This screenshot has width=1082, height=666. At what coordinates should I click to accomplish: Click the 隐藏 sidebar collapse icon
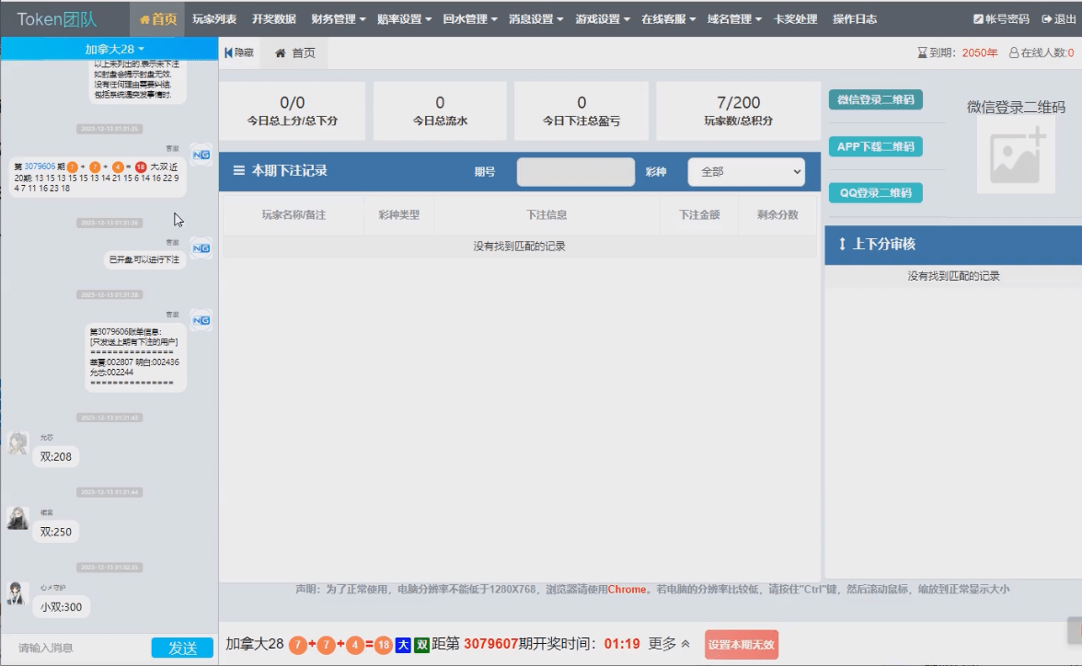228,53
